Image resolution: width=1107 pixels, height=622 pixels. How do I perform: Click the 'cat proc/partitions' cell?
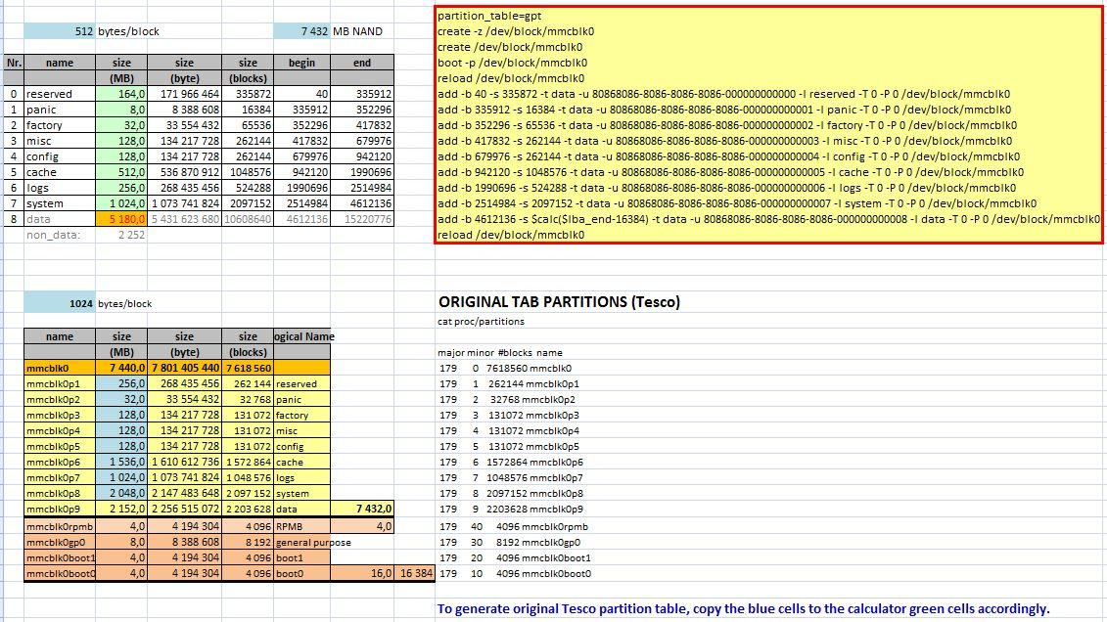tap(481, 322)
